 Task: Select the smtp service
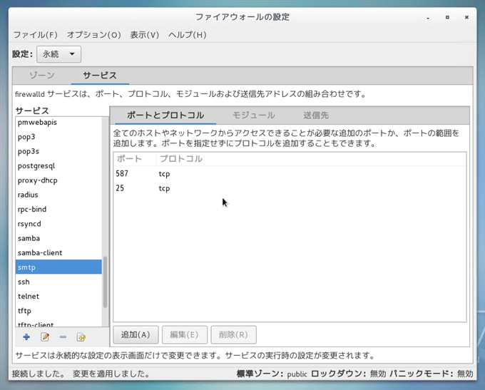click(58, 267)
